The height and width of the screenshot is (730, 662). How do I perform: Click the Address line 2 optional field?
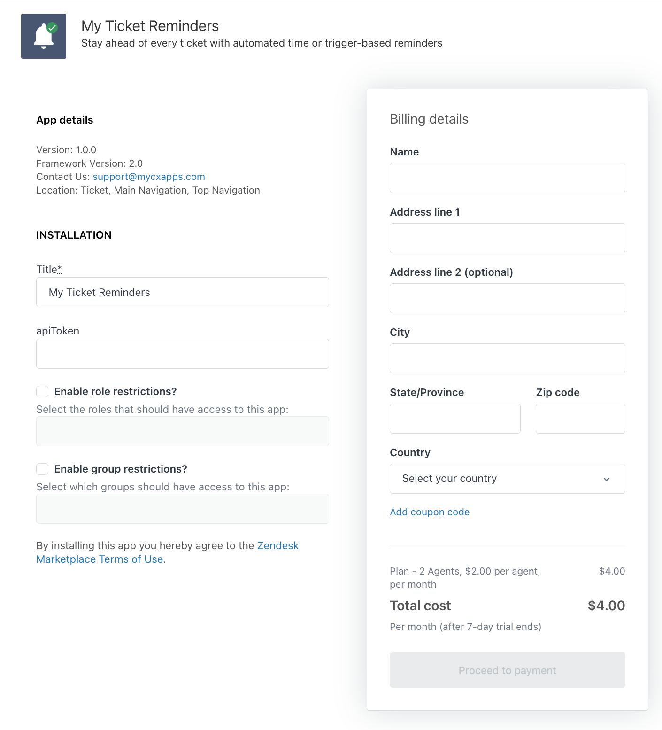tap(508, 298)
